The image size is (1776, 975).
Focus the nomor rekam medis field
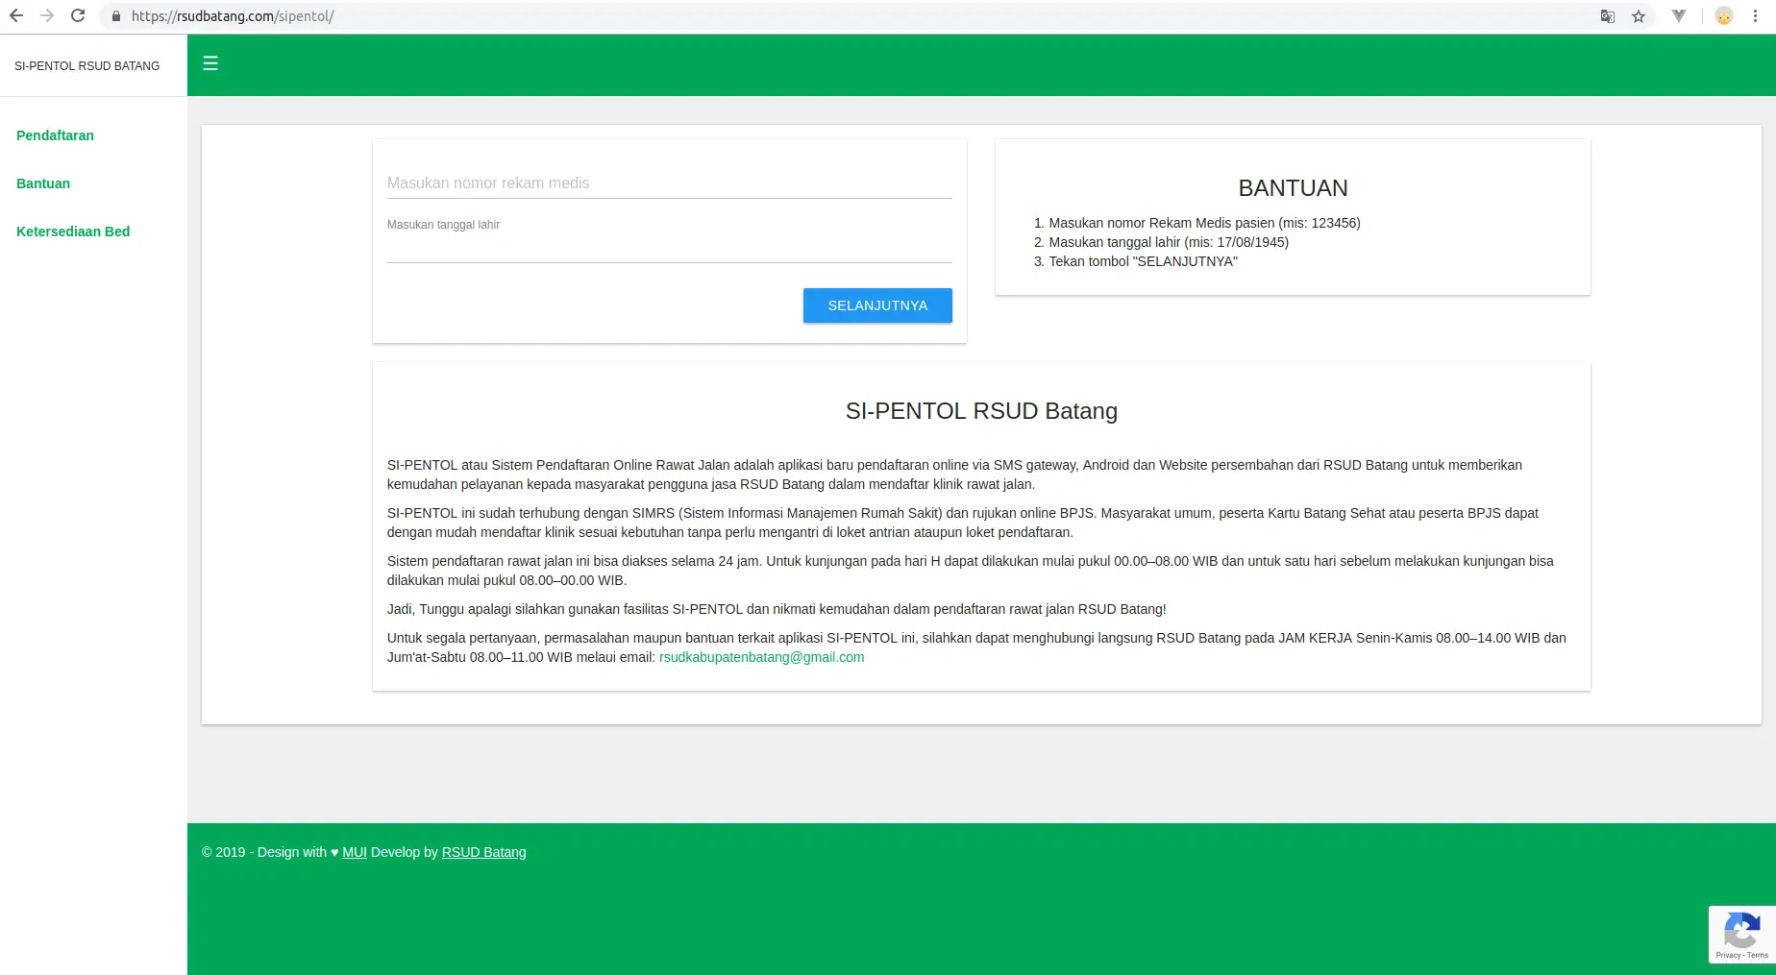(669, 183)
